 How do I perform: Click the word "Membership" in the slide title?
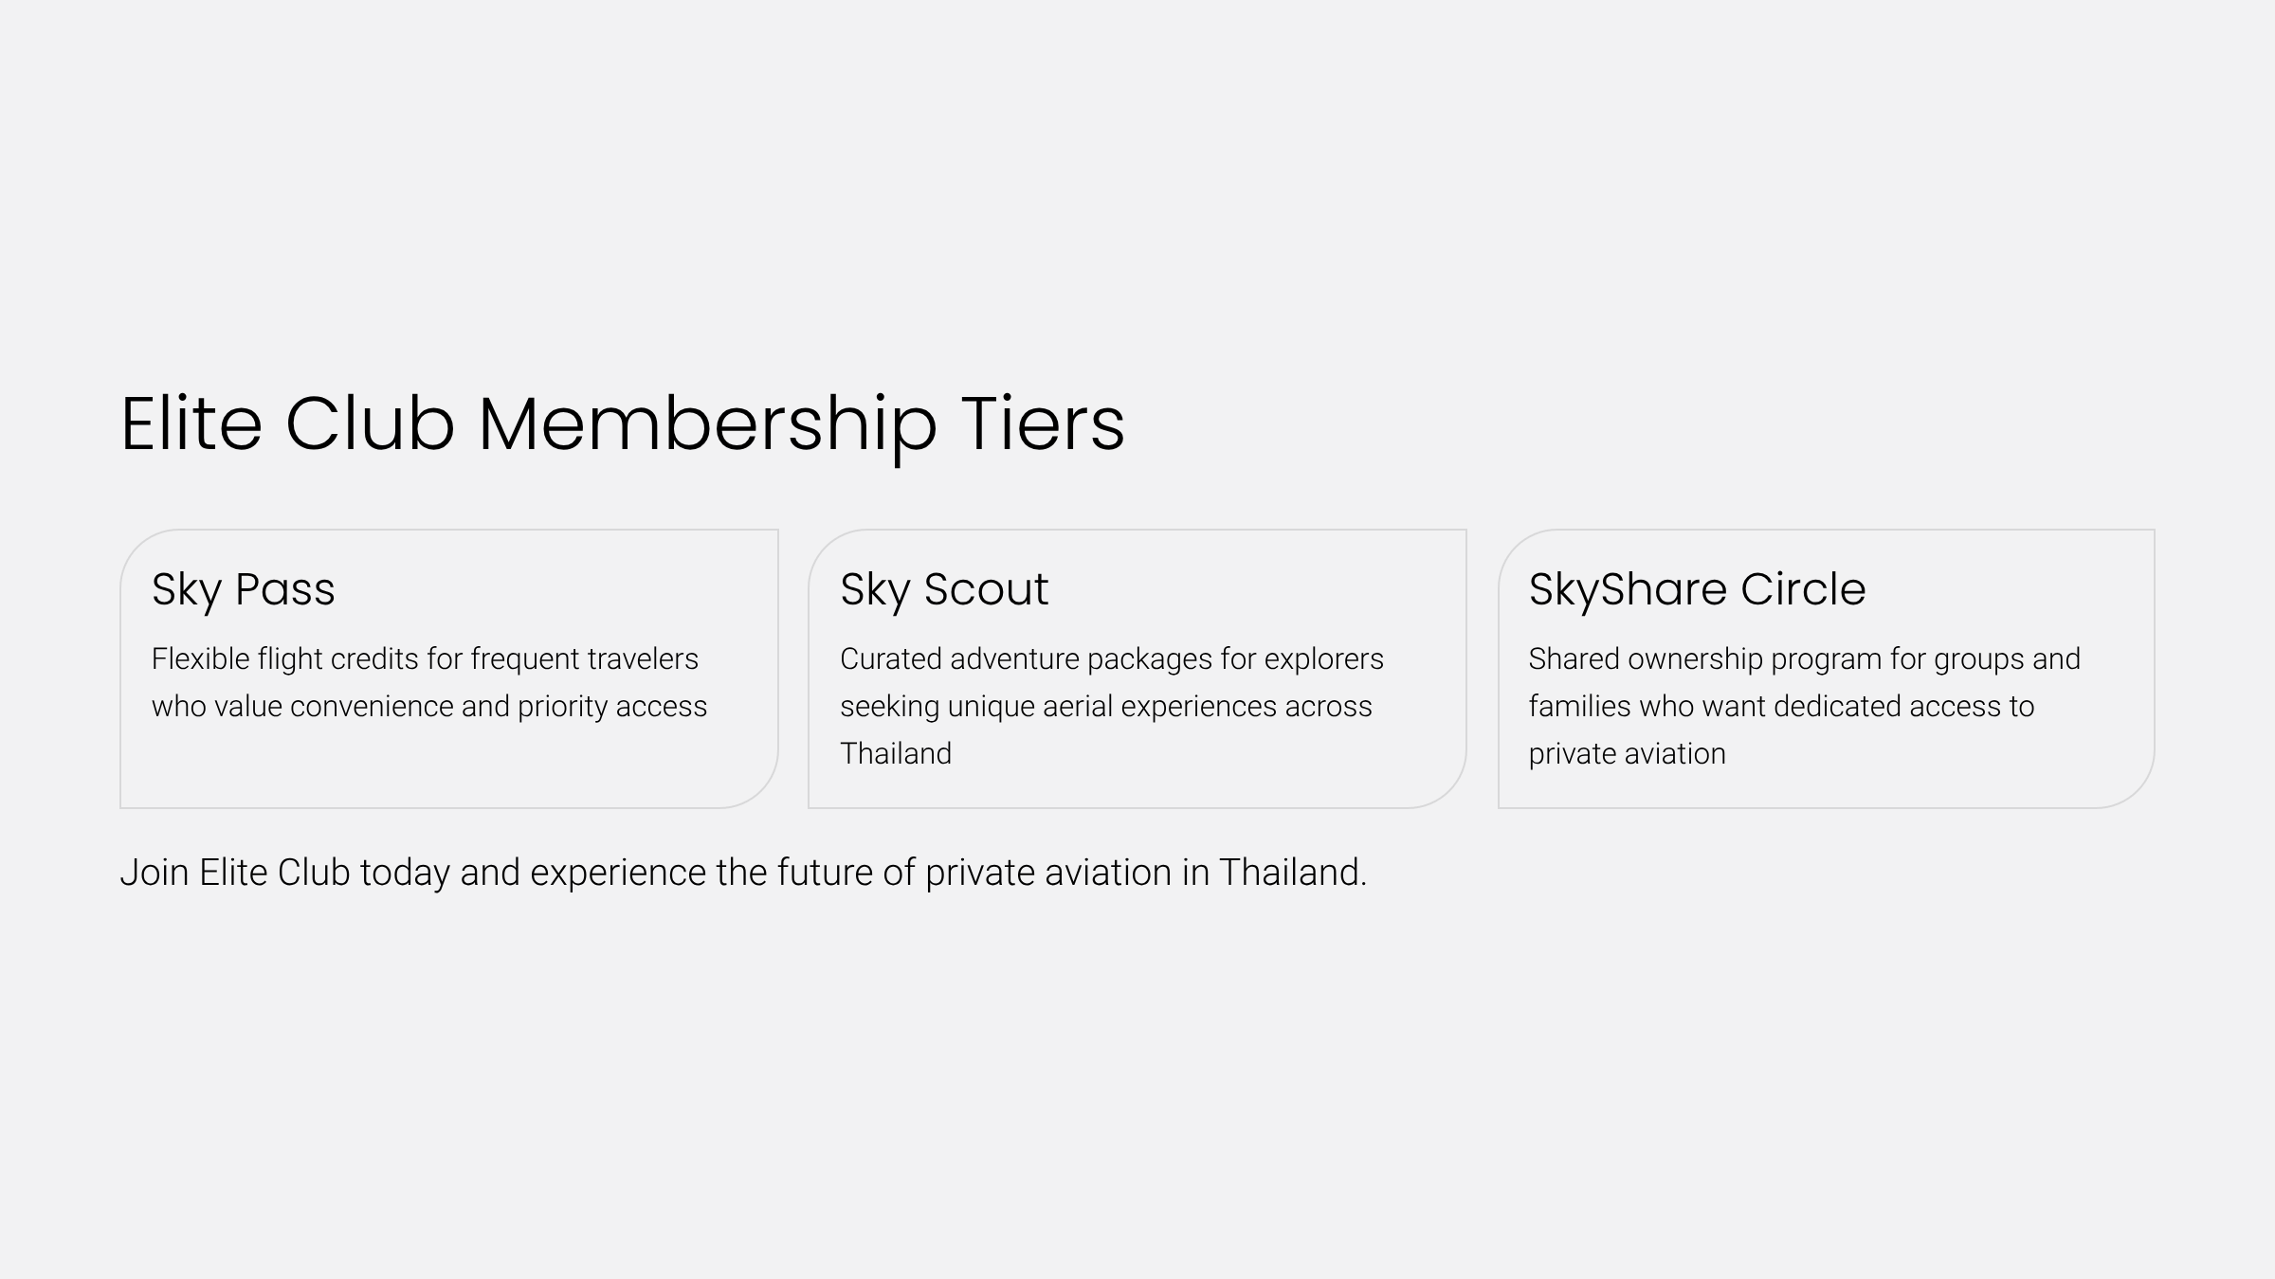707,423
